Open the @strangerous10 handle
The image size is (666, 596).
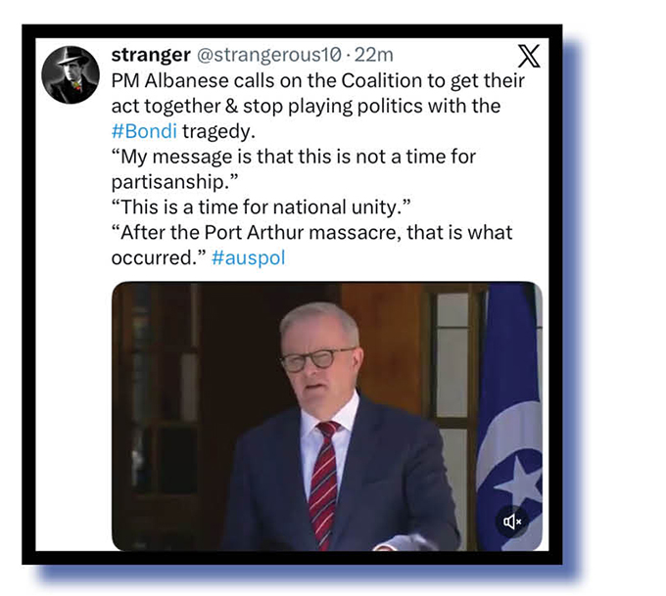(x=269, y=55)
